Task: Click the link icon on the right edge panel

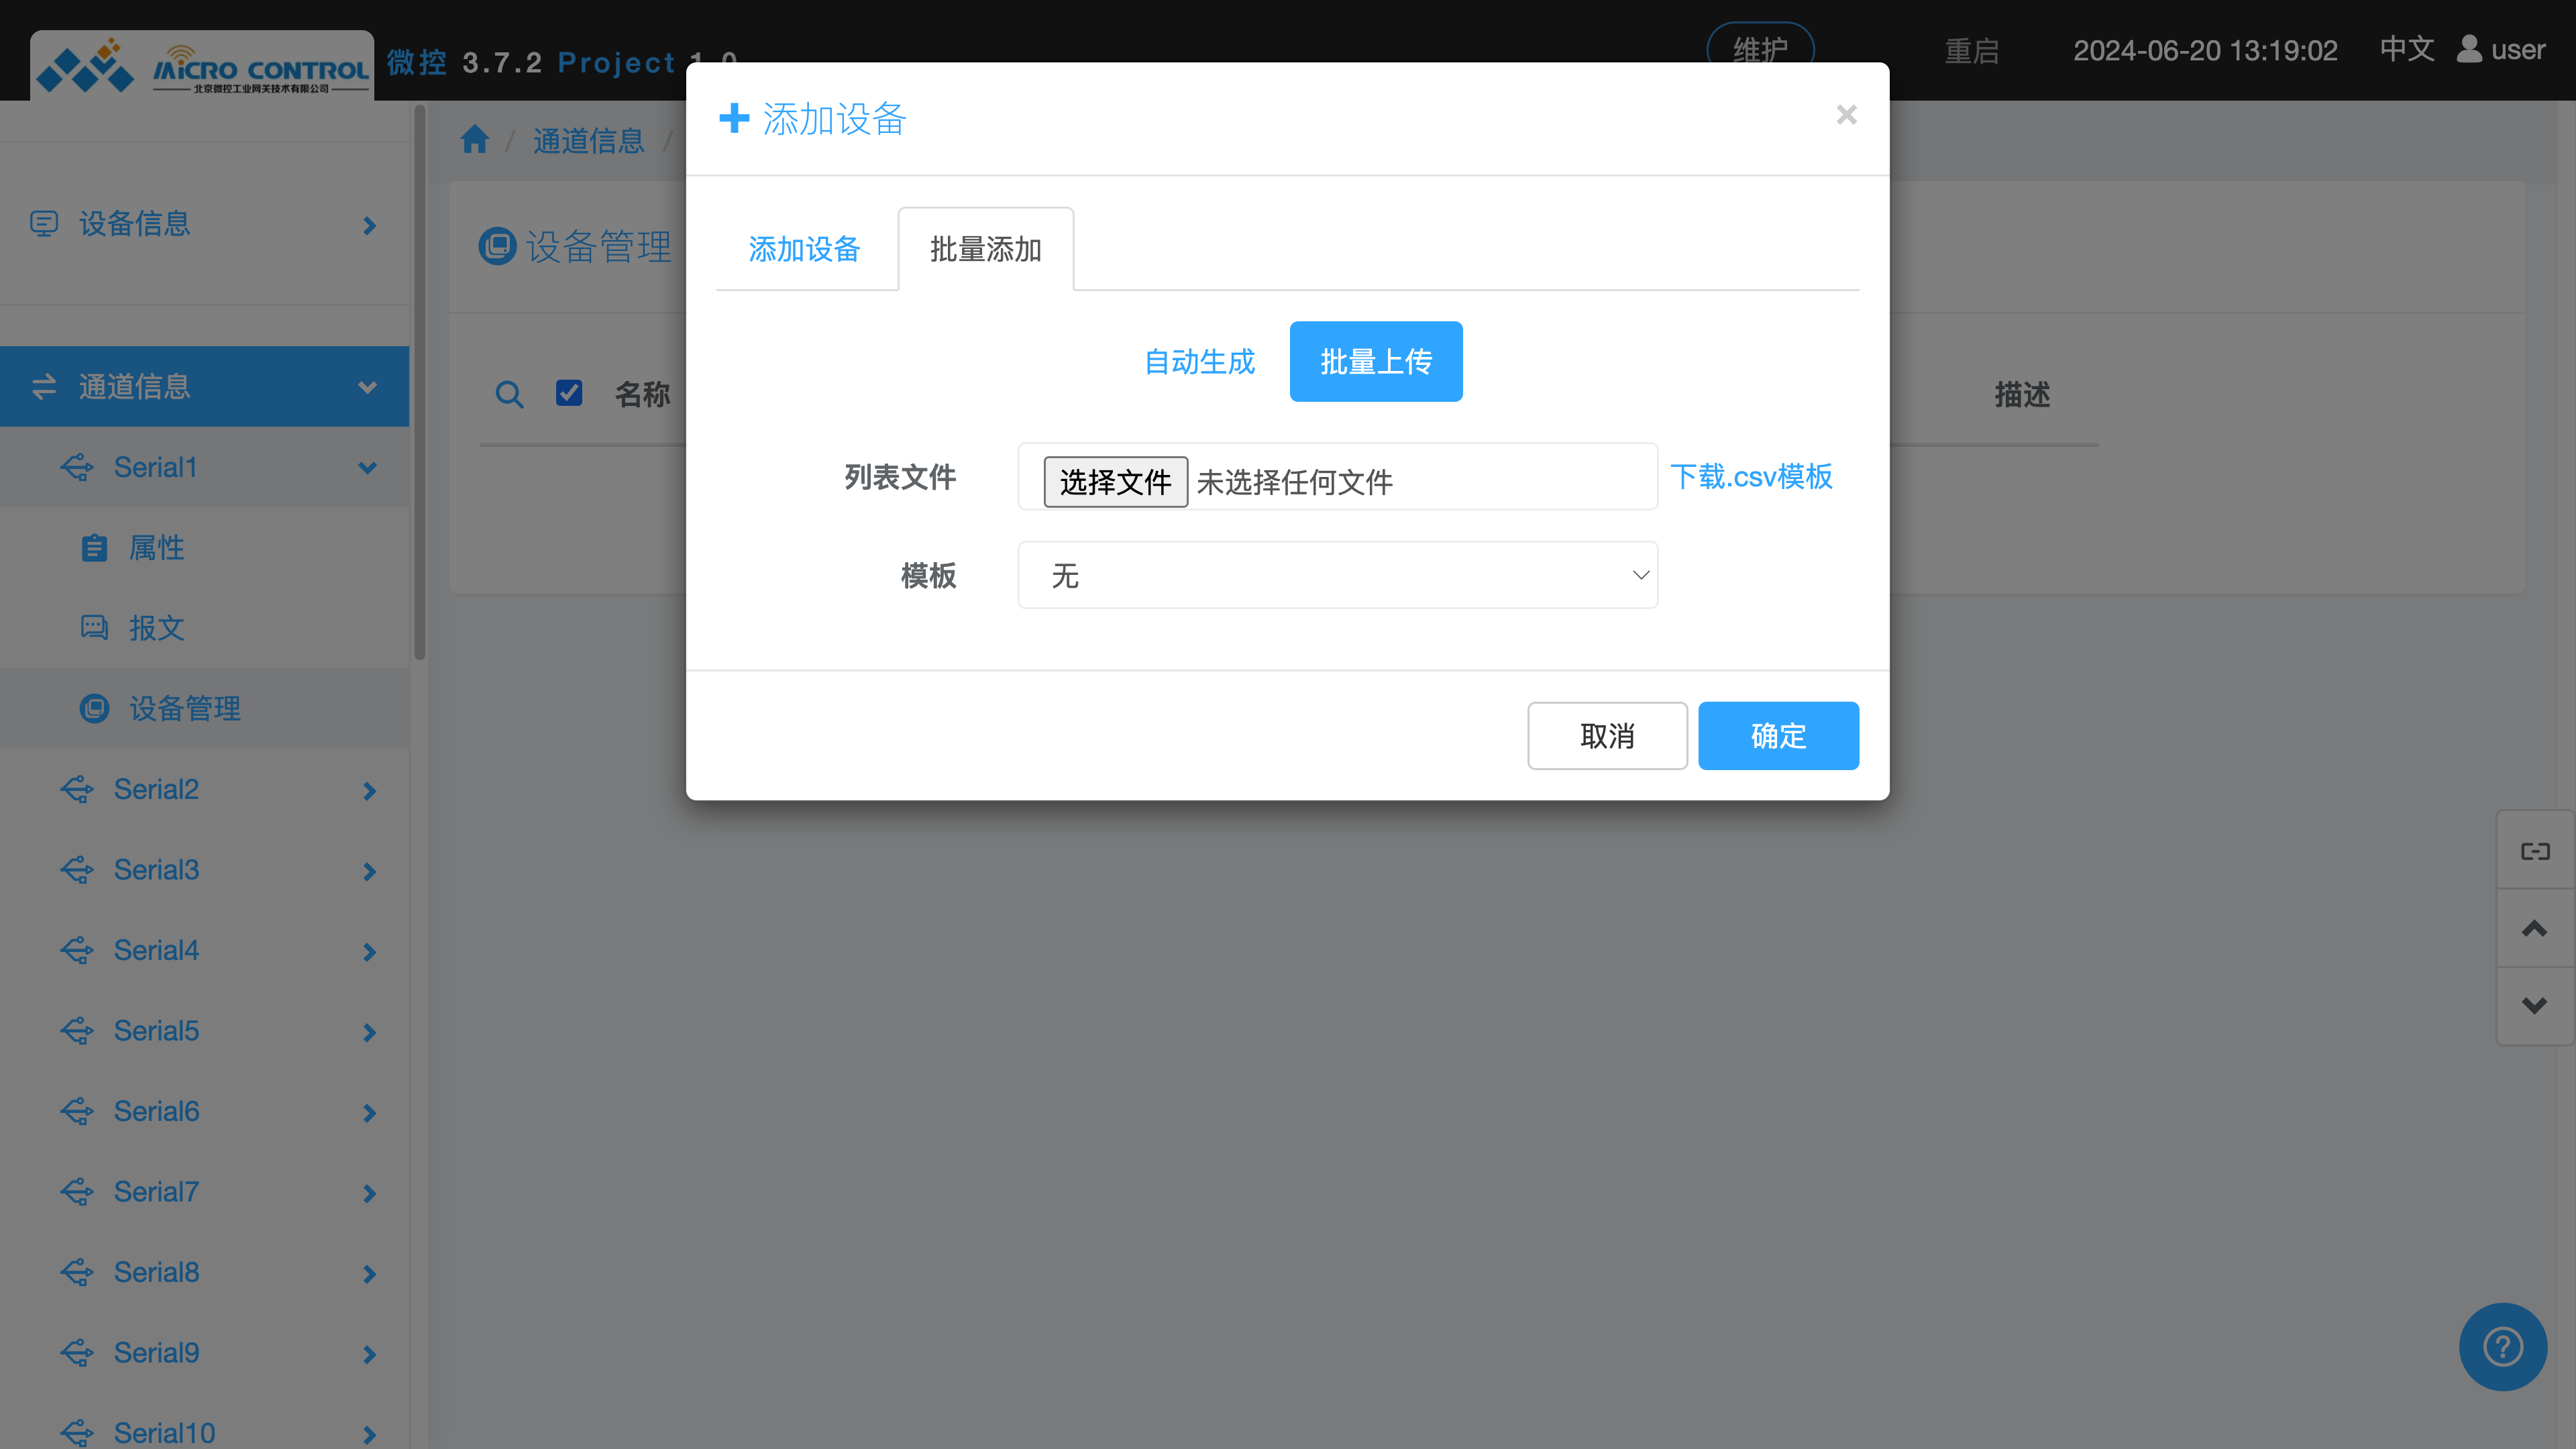Action: coord(2535,850)
